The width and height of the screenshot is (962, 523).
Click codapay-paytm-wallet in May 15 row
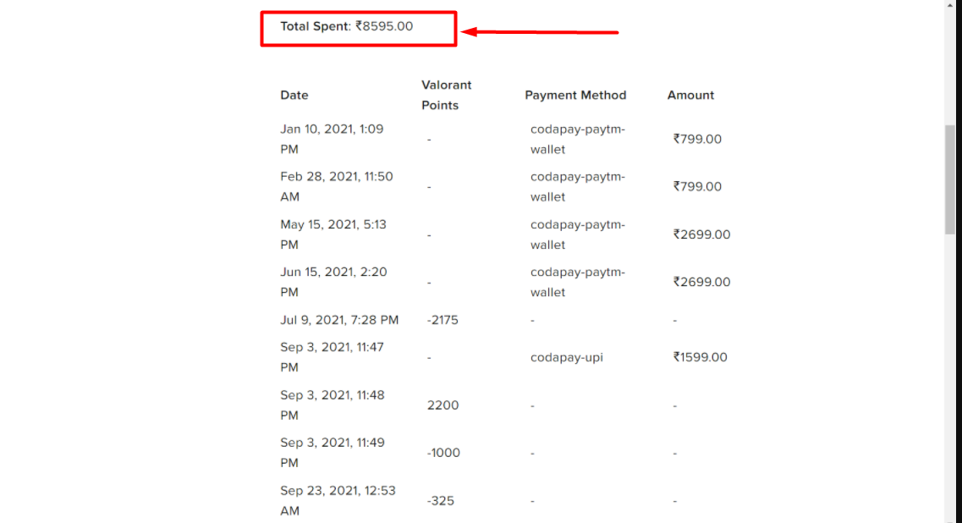[578, 234]
